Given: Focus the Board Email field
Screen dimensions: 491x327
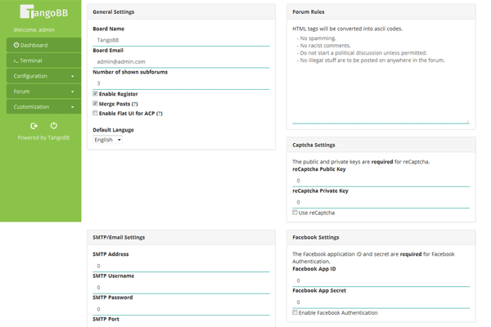Looking at the screenshot, I should (x=181, y=61).
